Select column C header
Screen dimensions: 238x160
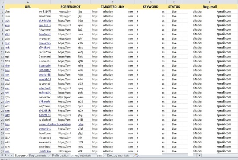point(113,2)
